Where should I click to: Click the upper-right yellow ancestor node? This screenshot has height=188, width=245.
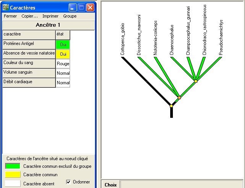[x=196, y=81]
